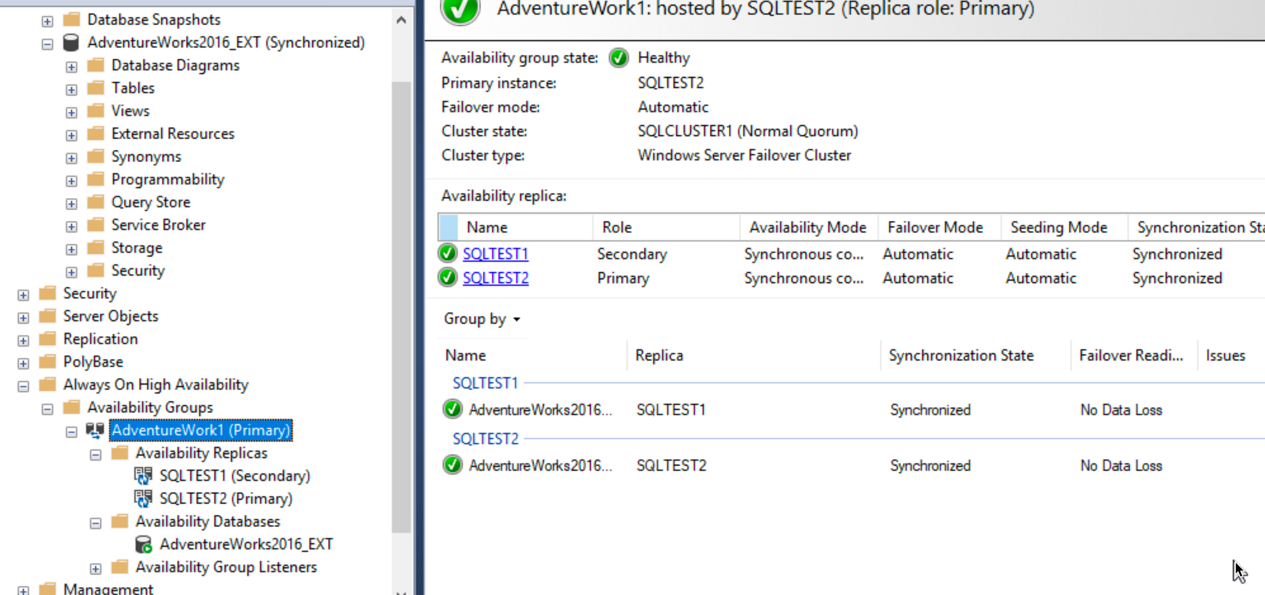The width and height of the screenshot is (1265, 595).
Task: Click the Failover Mode column header
Action: coord(940,227)
